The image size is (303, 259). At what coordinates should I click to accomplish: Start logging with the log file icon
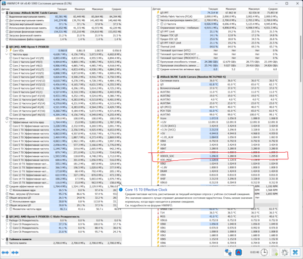(275, 252)
